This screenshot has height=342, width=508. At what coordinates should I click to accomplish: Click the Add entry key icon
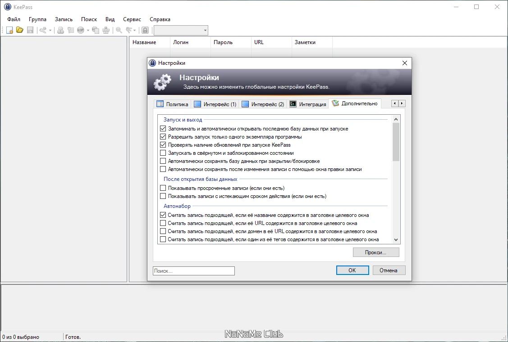click(43, 30)
